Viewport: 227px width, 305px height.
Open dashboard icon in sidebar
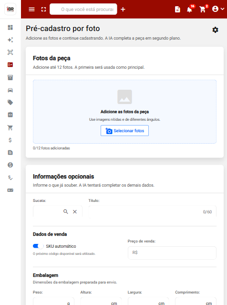(x=10, y=27)
